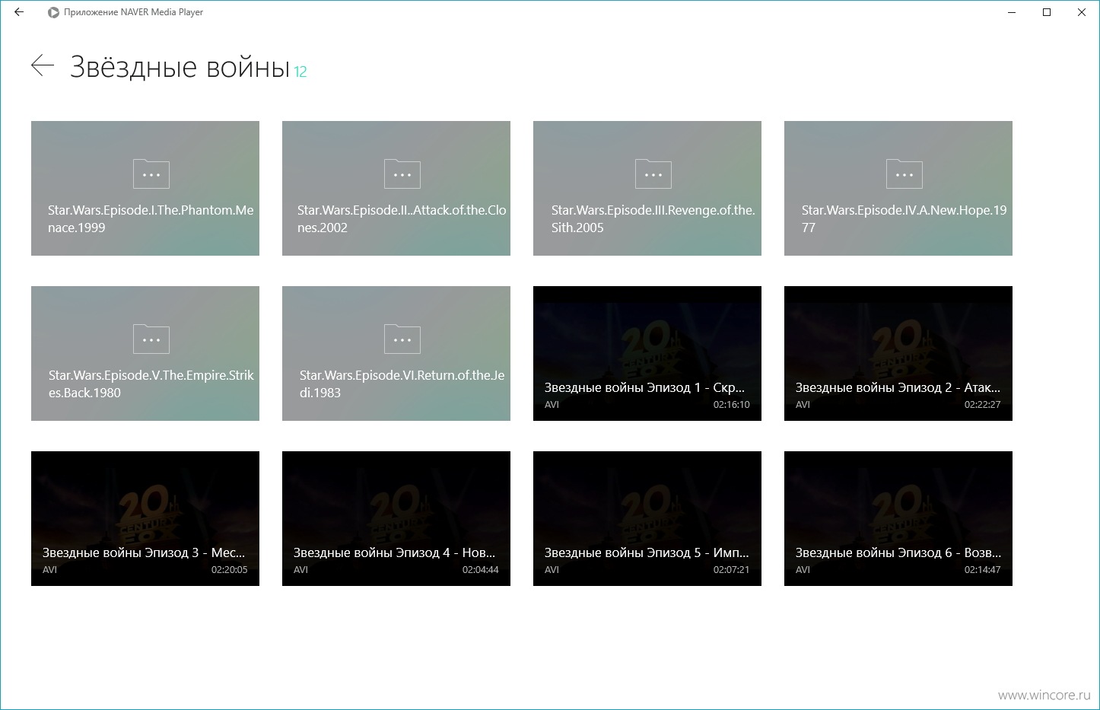Click folder name Star.Wars.Episode.III.Revenge.of.the.Sith.2005
Screen dimensions: 1100x710
tap(653, 218)
